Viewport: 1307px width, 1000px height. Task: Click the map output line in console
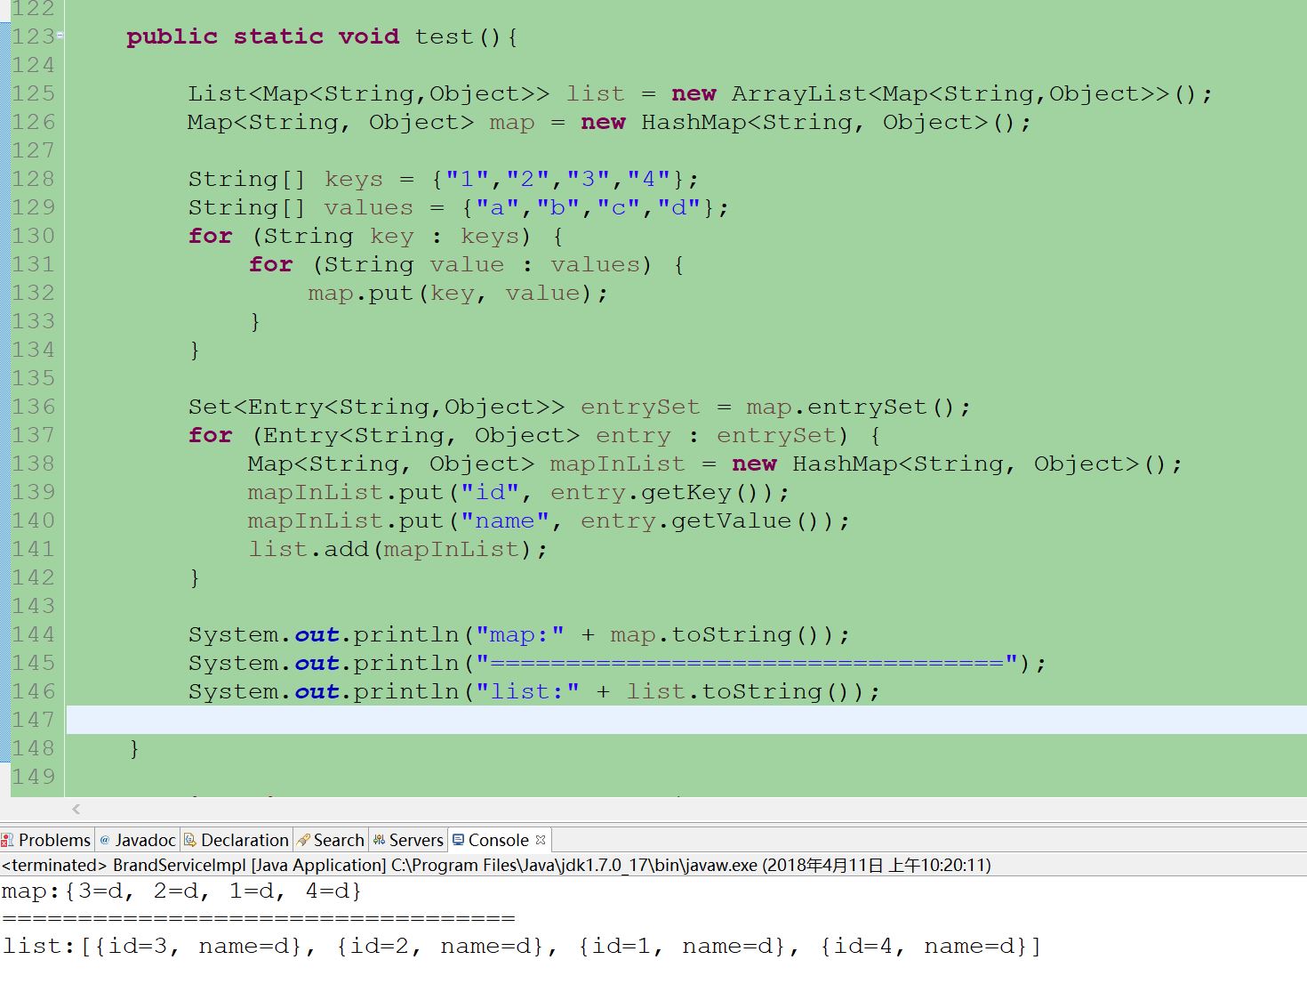click(178, 891)
